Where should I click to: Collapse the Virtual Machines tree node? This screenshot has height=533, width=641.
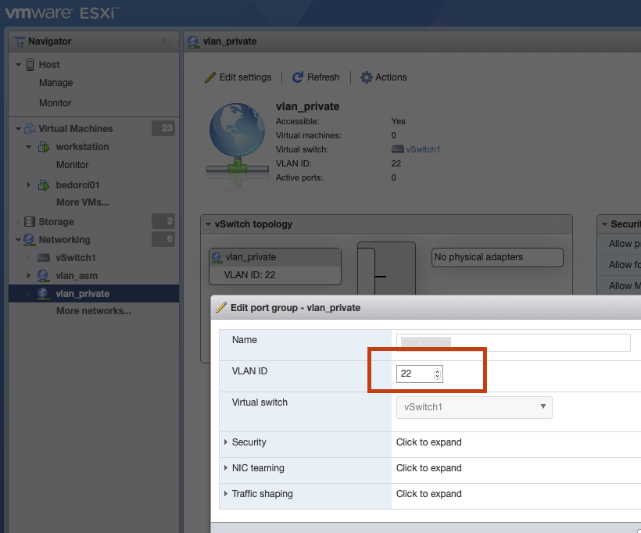pos(18,129)
